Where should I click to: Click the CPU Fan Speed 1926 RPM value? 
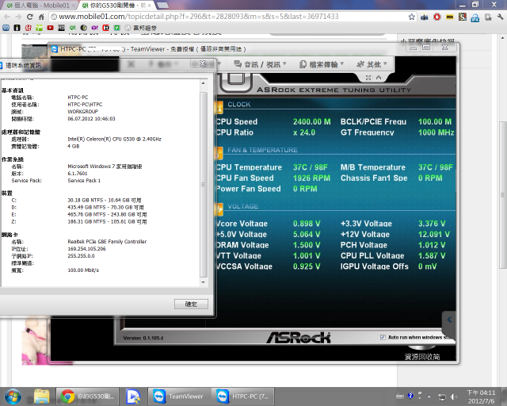[x=311, y=178]
